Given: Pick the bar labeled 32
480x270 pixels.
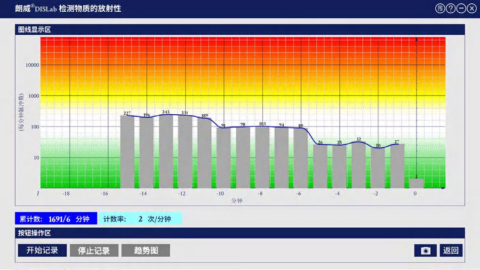Looking at the screenshot, I should [x=359, y=165].
